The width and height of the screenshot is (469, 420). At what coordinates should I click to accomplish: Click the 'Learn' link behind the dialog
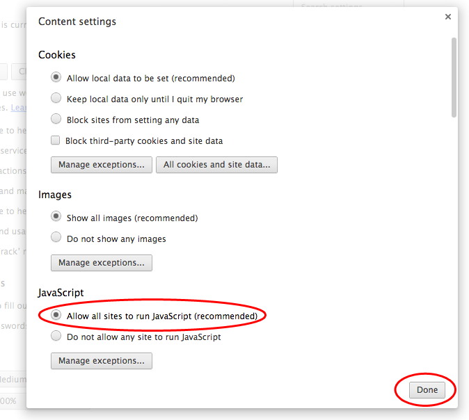pos(18,108)
